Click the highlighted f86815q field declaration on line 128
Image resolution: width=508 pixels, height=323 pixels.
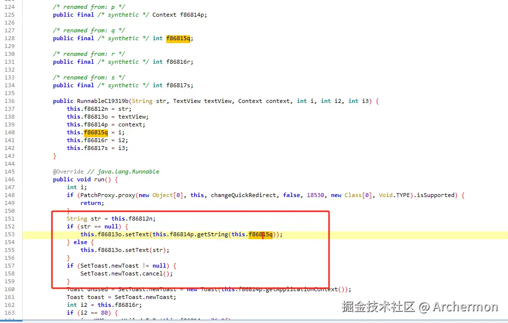coord(178,38)
